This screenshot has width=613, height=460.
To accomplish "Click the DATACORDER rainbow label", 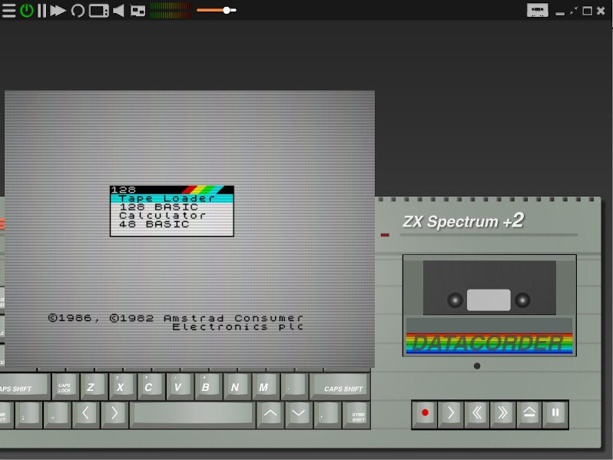I will tap(489, 343).
